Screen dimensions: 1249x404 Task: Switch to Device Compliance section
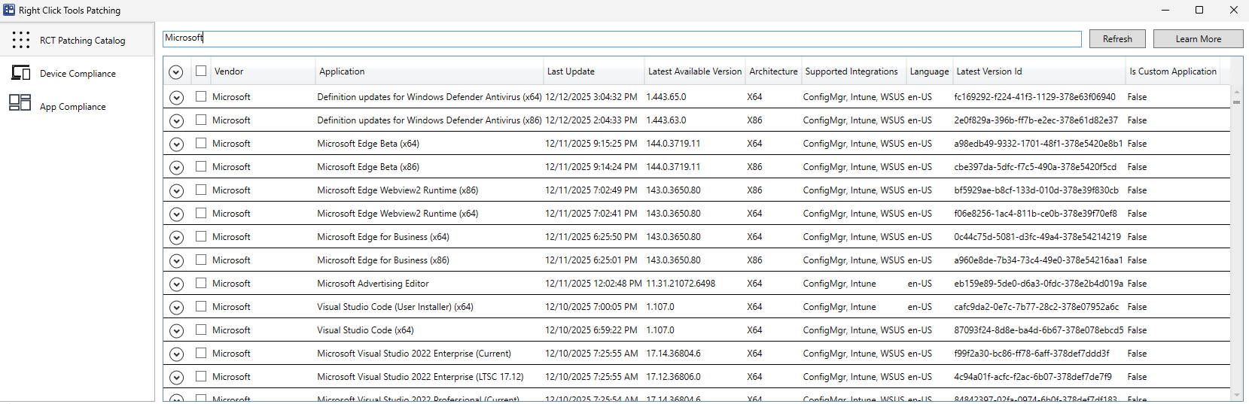click(x=77, y=73)
